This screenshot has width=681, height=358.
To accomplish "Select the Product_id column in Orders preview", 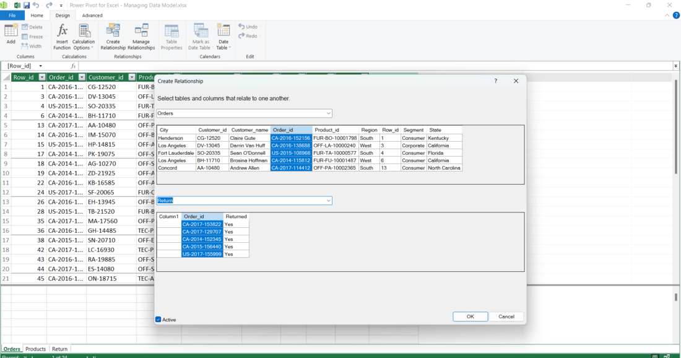I will point(327,130).
